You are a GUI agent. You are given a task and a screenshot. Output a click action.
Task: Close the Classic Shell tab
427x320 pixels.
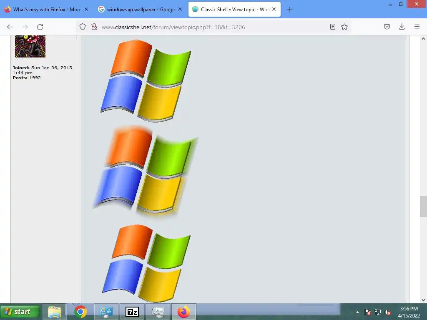[274, 9]
